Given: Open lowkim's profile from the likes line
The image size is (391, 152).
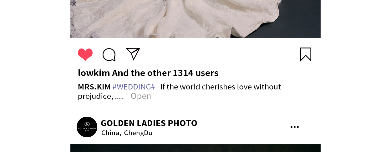Looking at the screenshot, I should coord(94,73).
